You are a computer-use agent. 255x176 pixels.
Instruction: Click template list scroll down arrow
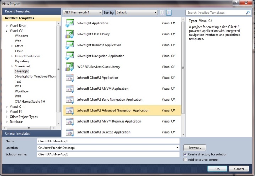point(183,135)
